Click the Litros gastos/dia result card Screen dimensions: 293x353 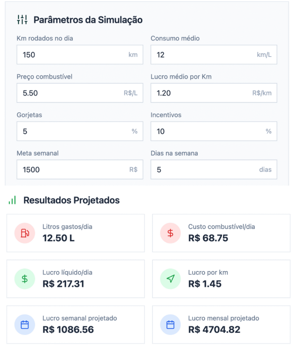point(76,233)
